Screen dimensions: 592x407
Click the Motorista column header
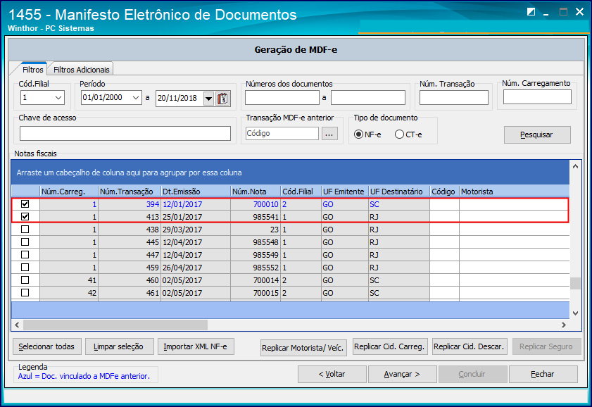pos(515,192)
